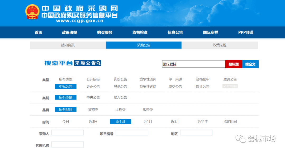Select type 终止公告
The image size is (285, 151).
point(203,86)
